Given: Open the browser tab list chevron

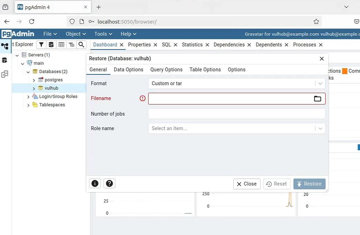Looking at the screenshot, I should click(x=346, y=7).
